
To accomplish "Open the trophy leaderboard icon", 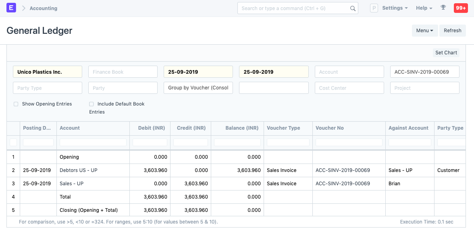I will [x=443, y=8].
